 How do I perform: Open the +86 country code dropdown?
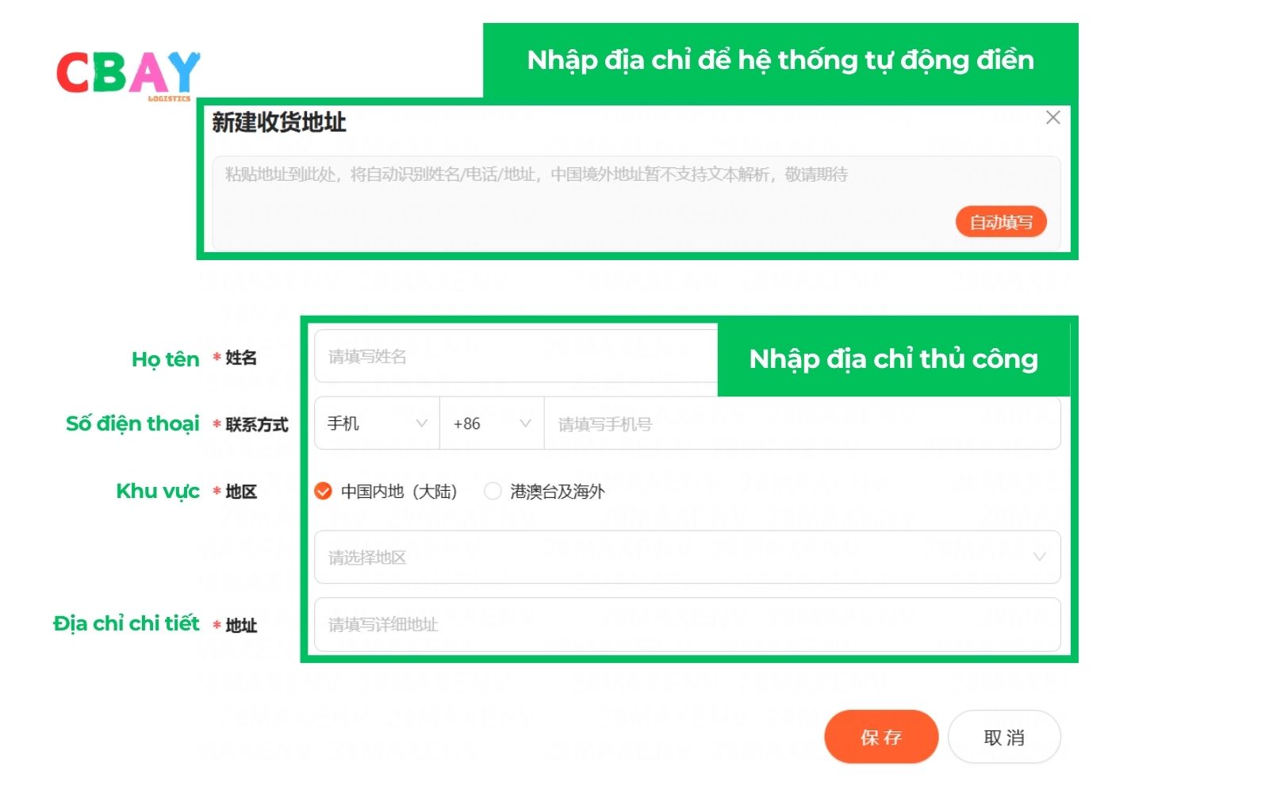tap(492, 423)
